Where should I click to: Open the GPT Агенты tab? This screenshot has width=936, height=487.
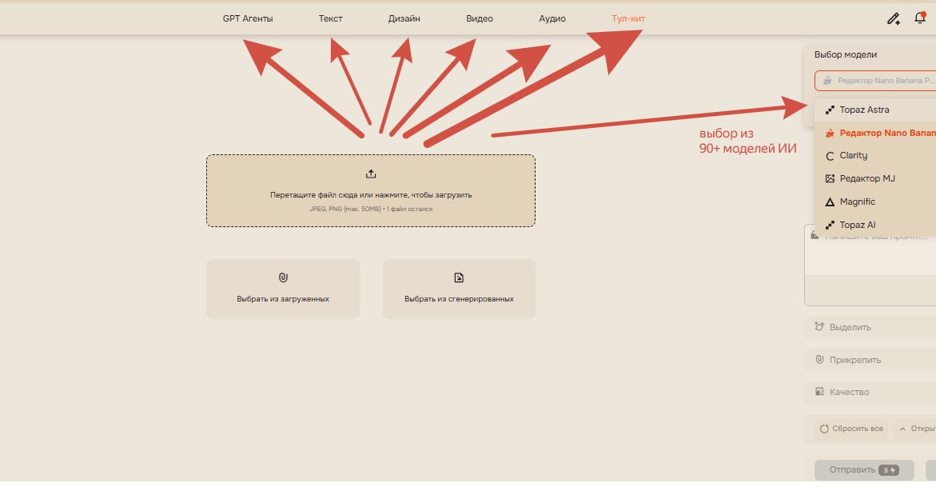(x=248, y=18)
